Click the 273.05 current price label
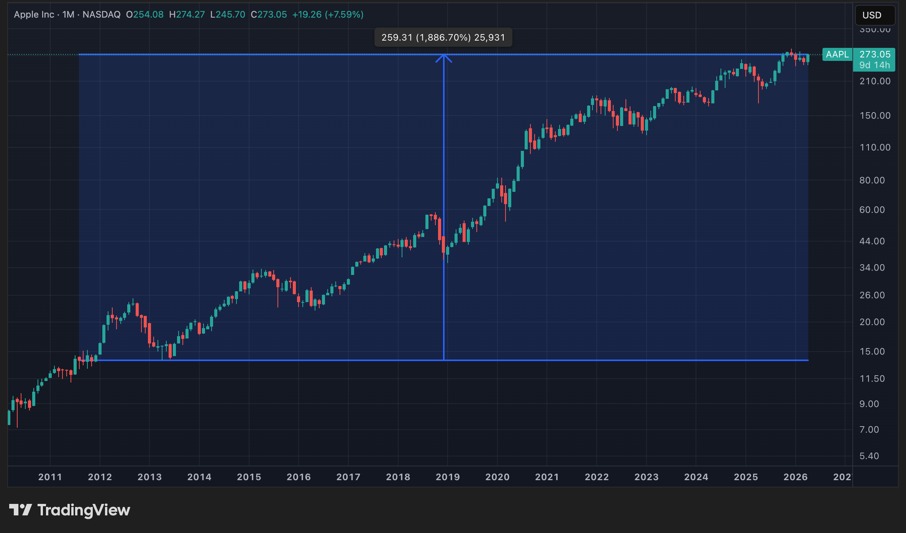Screen dimensions: 906x533 [875, 54]
